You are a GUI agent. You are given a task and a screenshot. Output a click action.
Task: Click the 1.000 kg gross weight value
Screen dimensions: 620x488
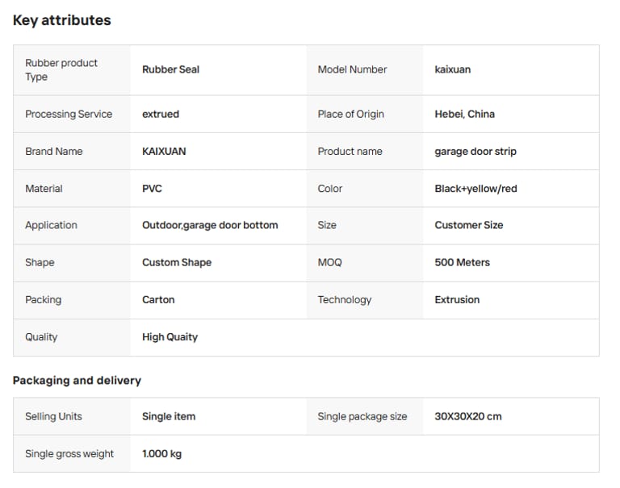(x=161, y=453)
